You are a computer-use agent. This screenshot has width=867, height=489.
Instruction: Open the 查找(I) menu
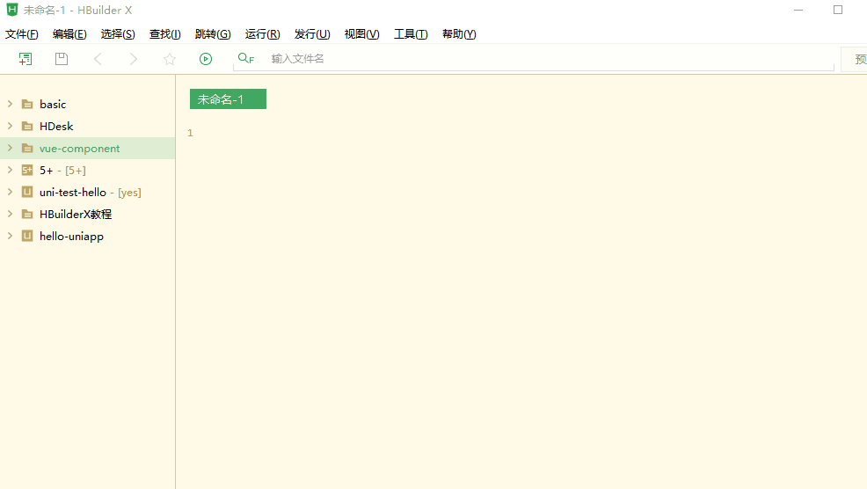point(164,34)
